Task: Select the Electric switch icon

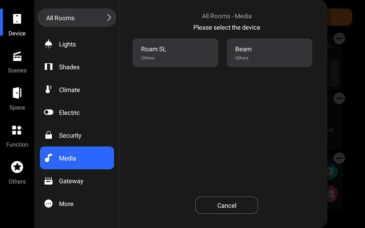Action: [48, 112]
